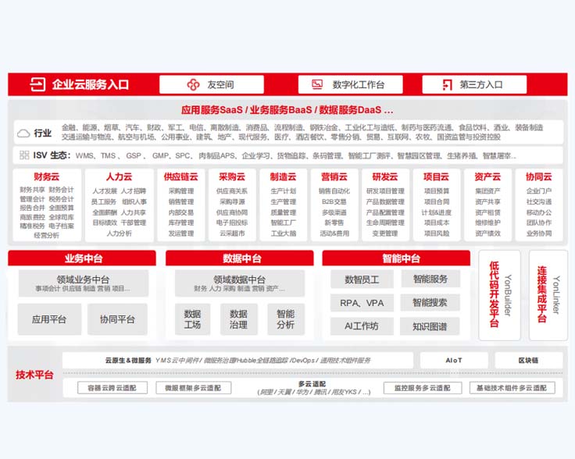Click the 第三方入口 arrow icon
Viewport: 575px width, 459px height.
(447, 84)
